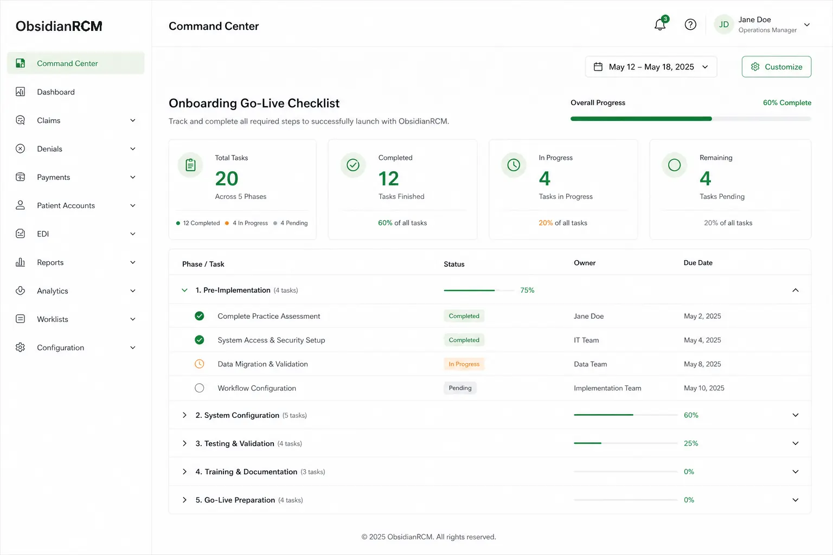
Task: Expand Testing & Validation using left chevron
Action: click(184, 443)
